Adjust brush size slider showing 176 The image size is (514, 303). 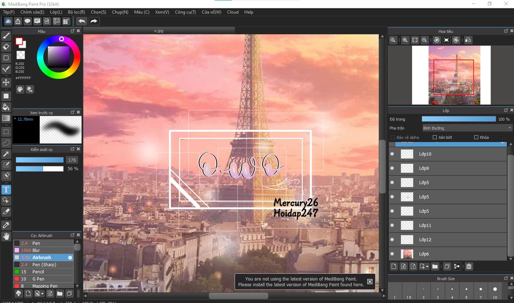click(x=39, y=160)
